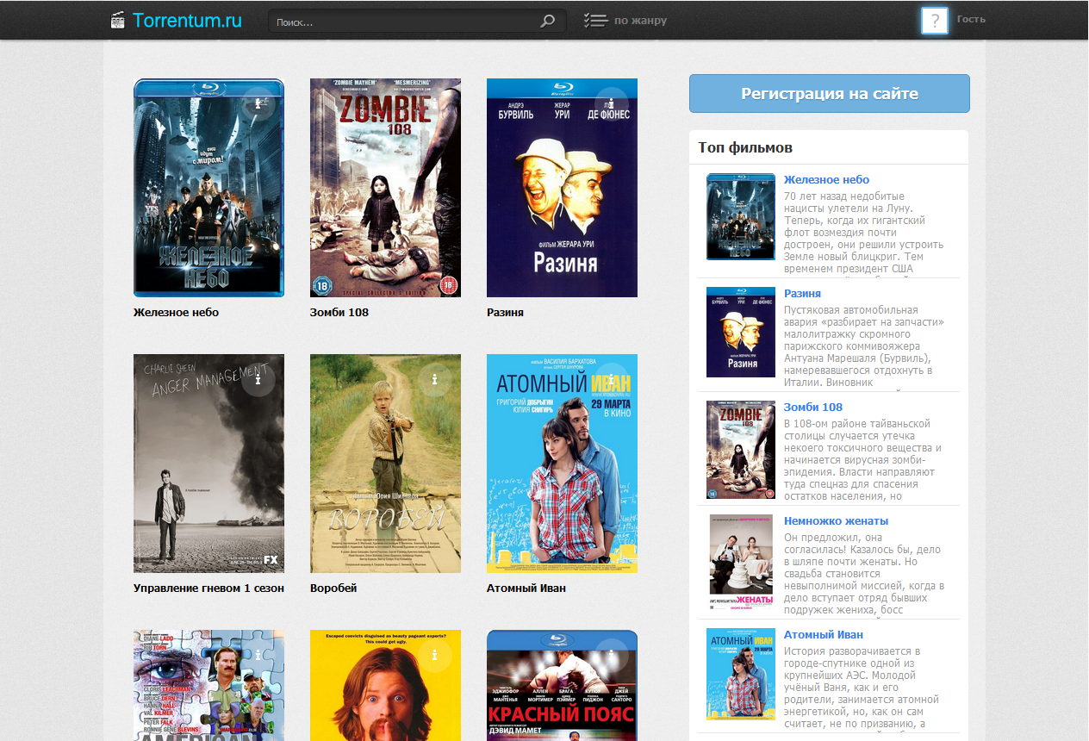The width and height of the screenshot is (1089, 741).
Task: Click Разиня thumbnail in Топ фильмов sidebar
Action: tap(740, 333)
